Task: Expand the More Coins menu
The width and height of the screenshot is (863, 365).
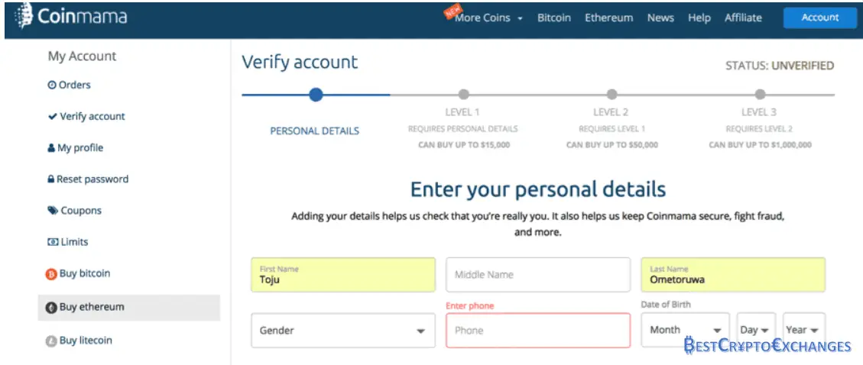Action: pos(488,18)
